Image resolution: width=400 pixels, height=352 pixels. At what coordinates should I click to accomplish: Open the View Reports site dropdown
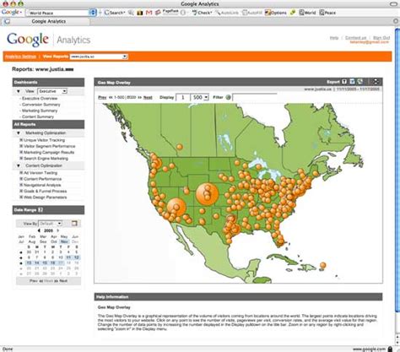click(99, 57)
